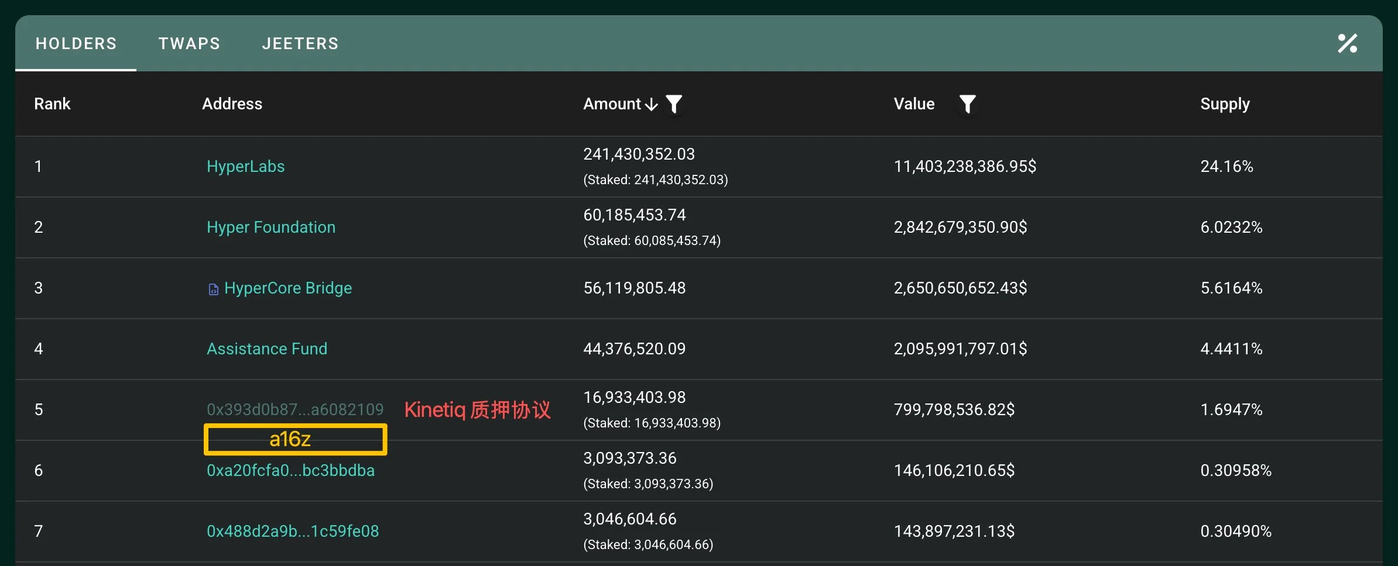This screenshot has width=1398, height=566.
Task: Open the HyperLabs holder link
Action: pos(245,167)
